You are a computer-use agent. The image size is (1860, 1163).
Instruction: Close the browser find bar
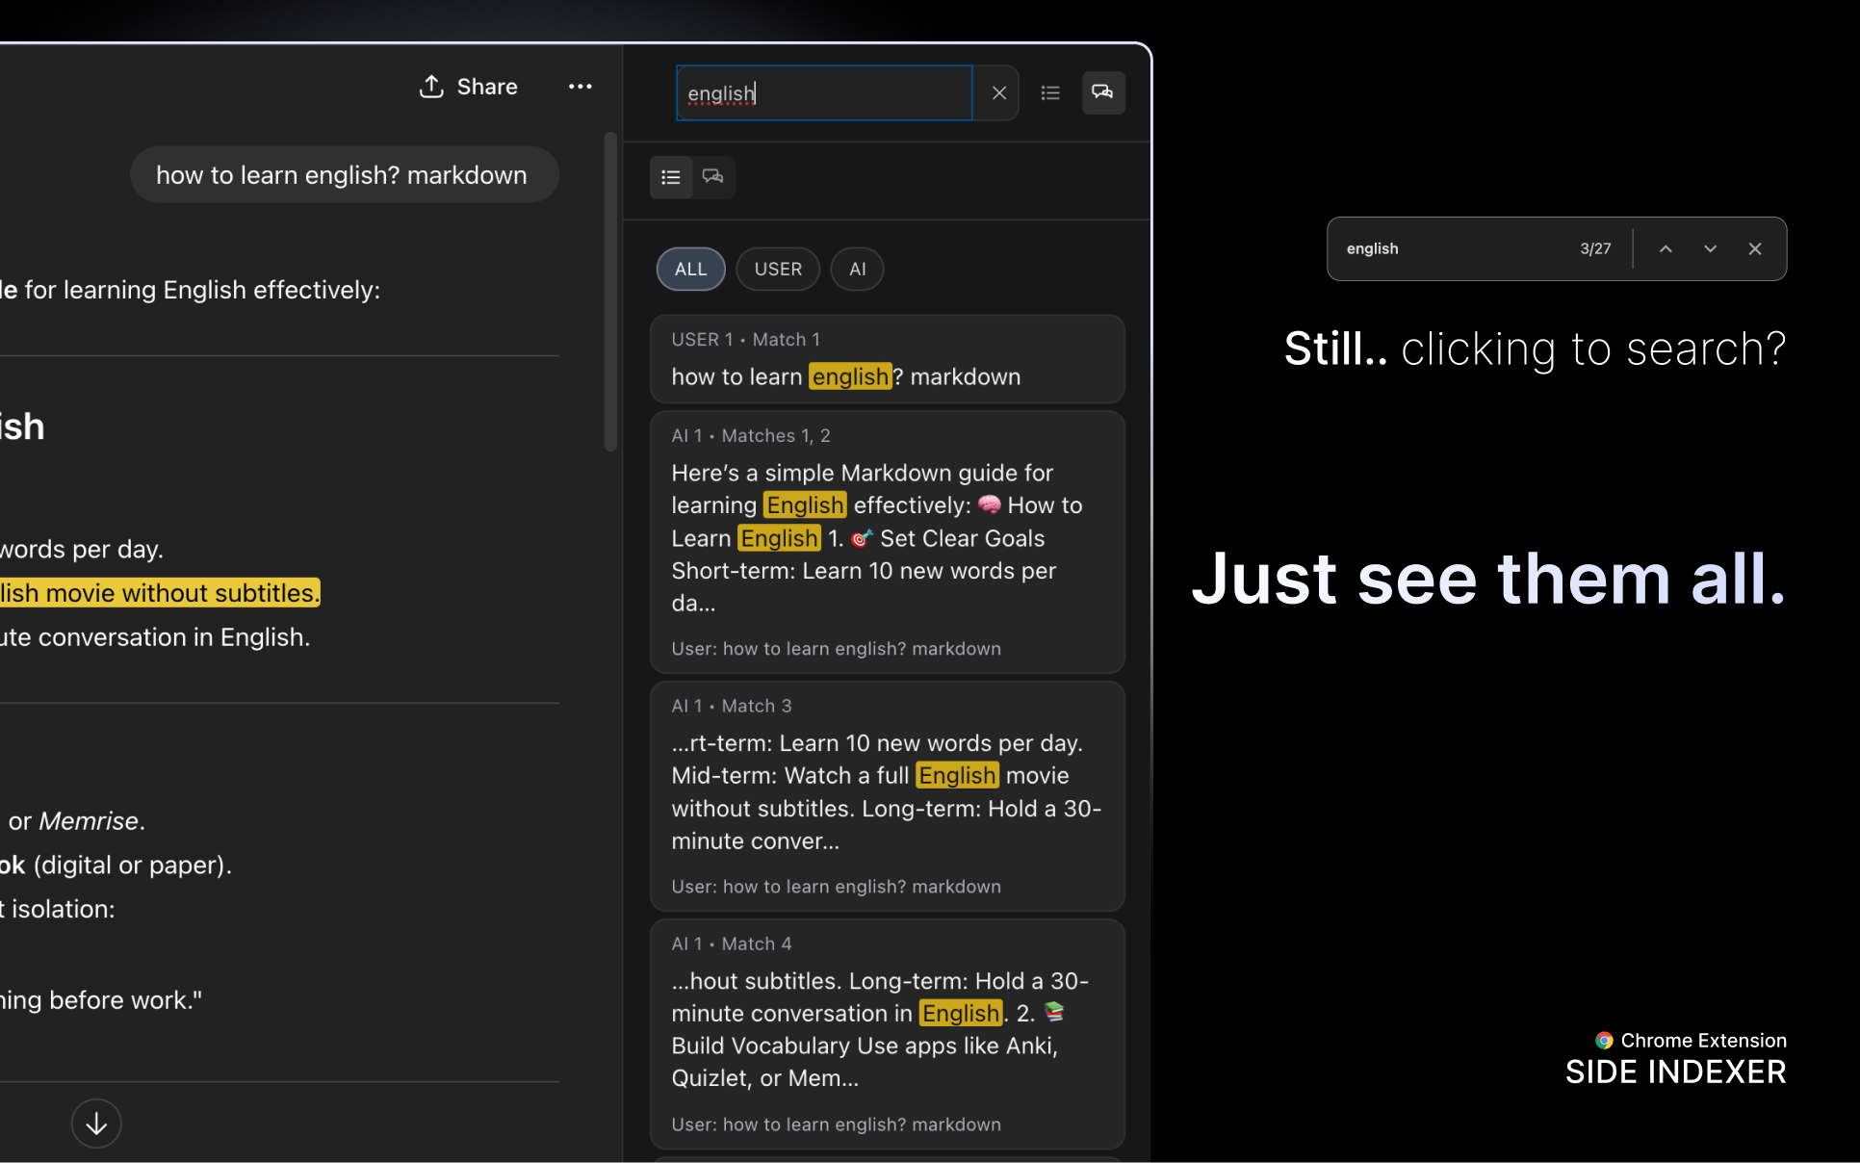pos(1754,248)
